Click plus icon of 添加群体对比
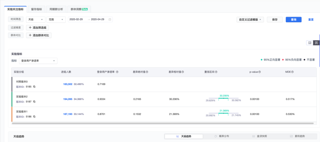This screenshot has width=320, height=142. click(x=30, y=35)
